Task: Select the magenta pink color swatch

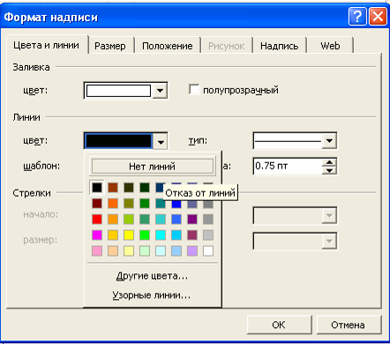Action: point(97,235)
